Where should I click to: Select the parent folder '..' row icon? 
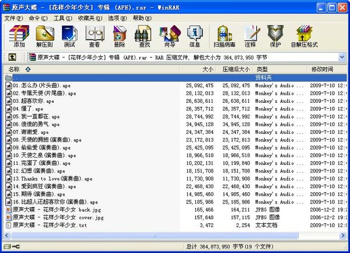tap(9, 78)
